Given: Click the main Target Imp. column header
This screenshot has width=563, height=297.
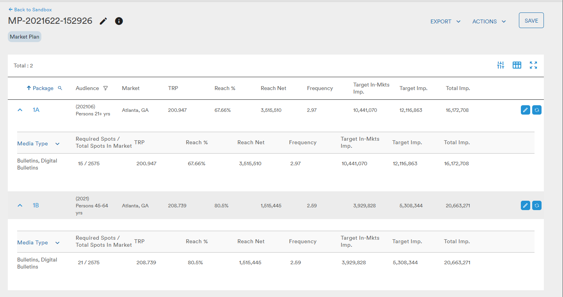Looking at the screenshot, I should (414, 88).
